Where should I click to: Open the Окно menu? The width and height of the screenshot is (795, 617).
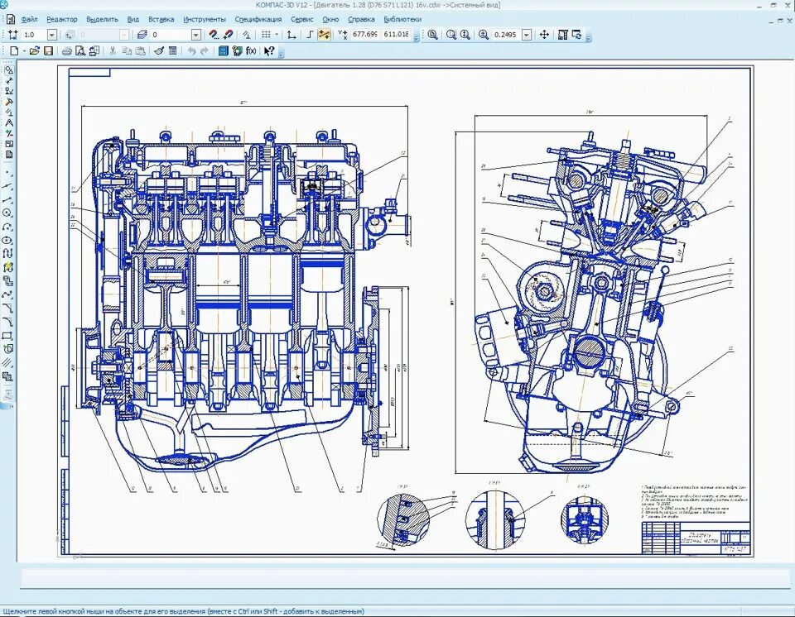click(x=330, y=20)
